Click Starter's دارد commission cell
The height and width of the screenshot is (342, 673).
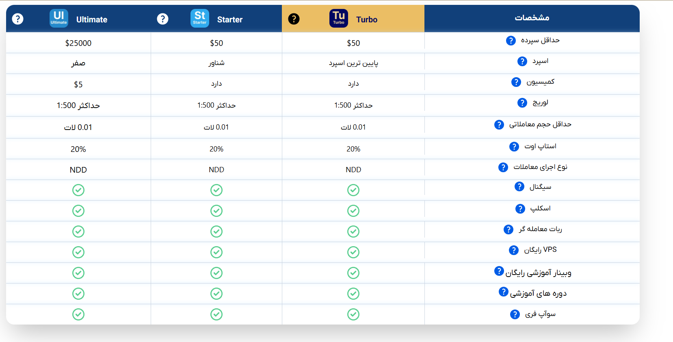tap(216, 84)
